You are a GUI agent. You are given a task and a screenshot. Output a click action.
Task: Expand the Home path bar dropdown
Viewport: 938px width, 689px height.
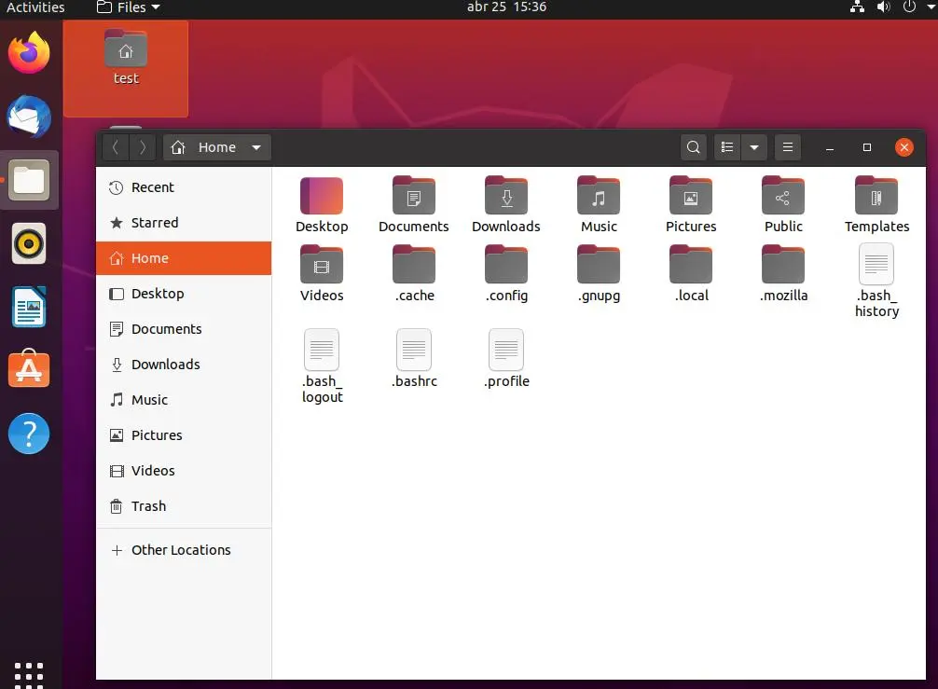tap(256, 147)
